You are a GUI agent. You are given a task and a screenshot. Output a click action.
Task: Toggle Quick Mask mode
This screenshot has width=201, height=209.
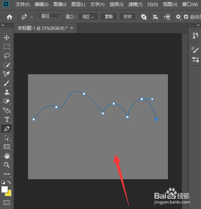coord(6,203)
